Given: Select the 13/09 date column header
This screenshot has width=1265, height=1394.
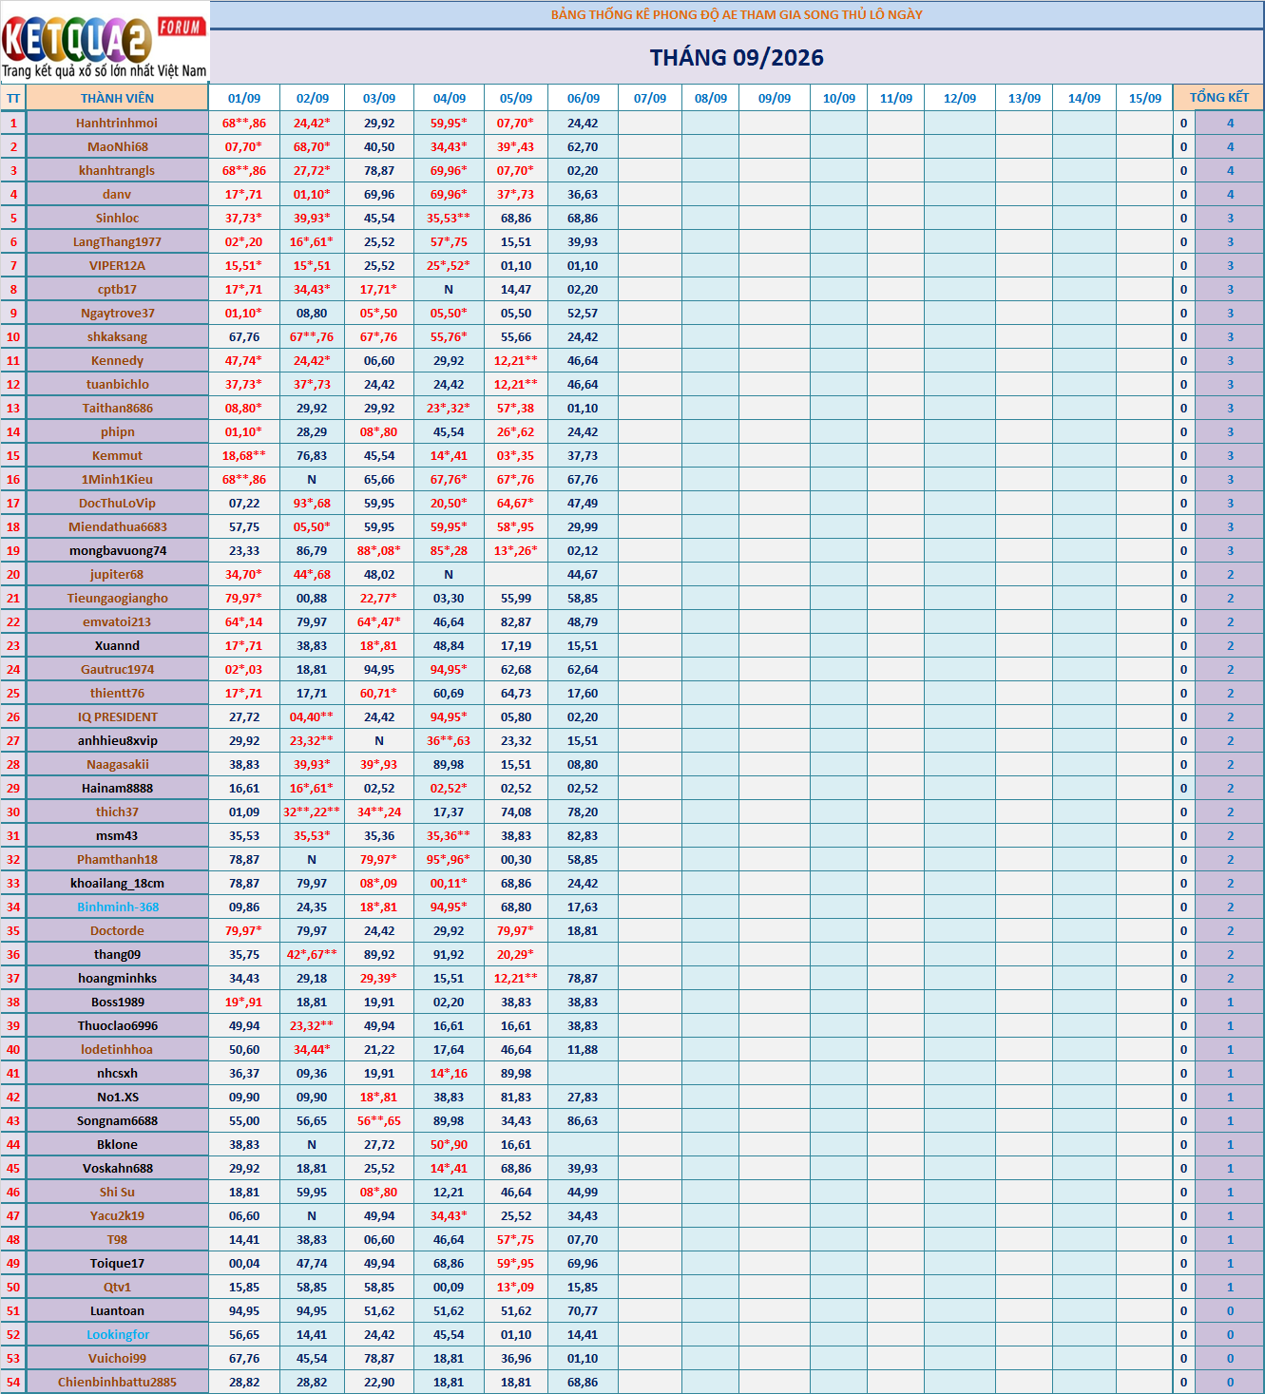Looking at the screenshot, I should 1025,98.
